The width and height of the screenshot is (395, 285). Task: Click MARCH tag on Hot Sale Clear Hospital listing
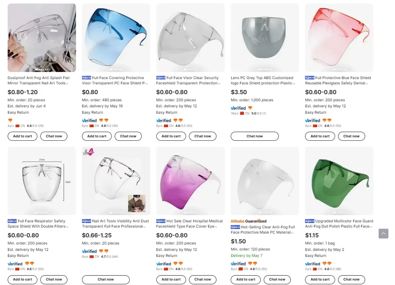161,221
